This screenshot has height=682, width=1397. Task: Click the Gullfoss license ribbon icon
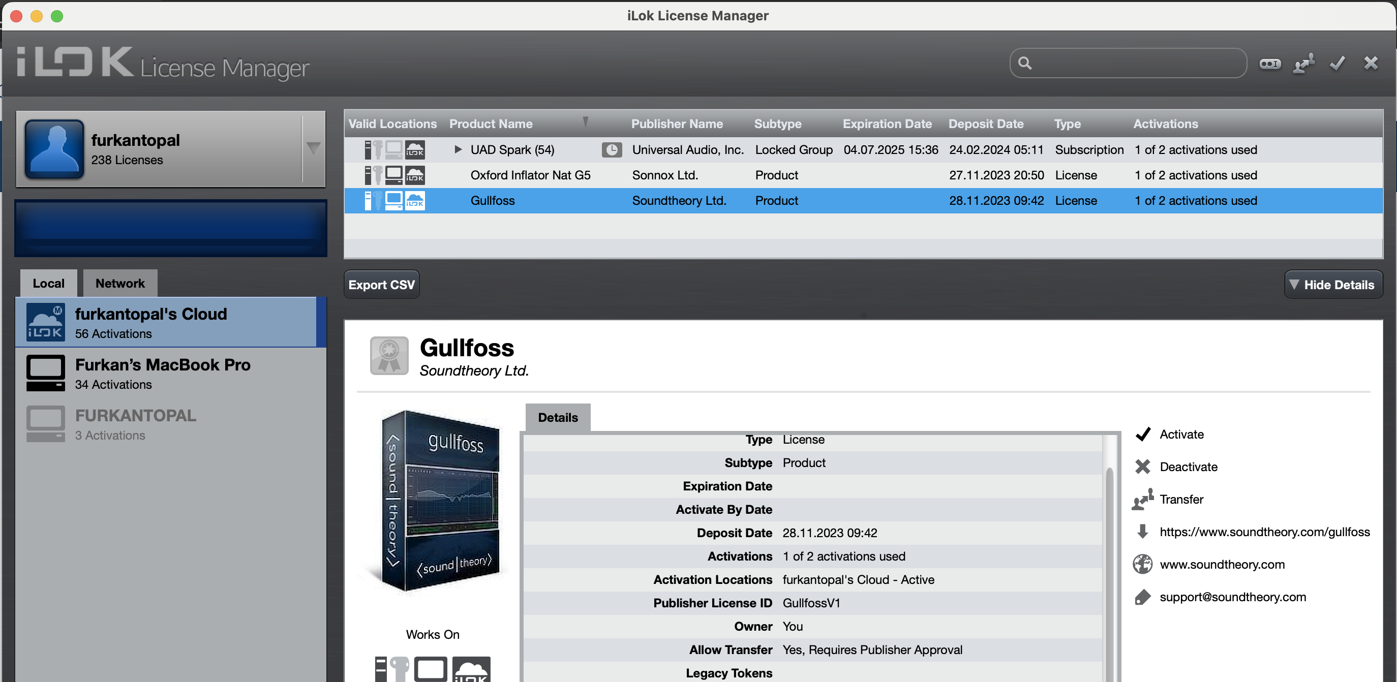[389, 356]
